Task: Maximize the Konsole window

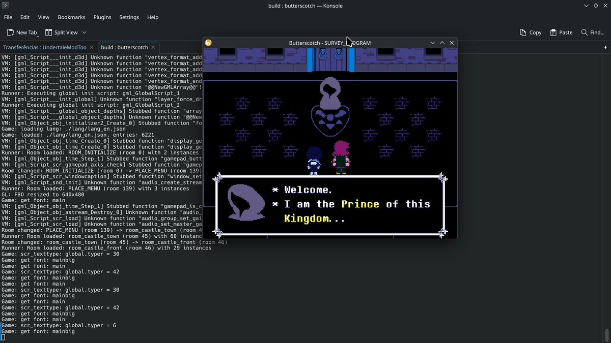Action: point(596,6)
